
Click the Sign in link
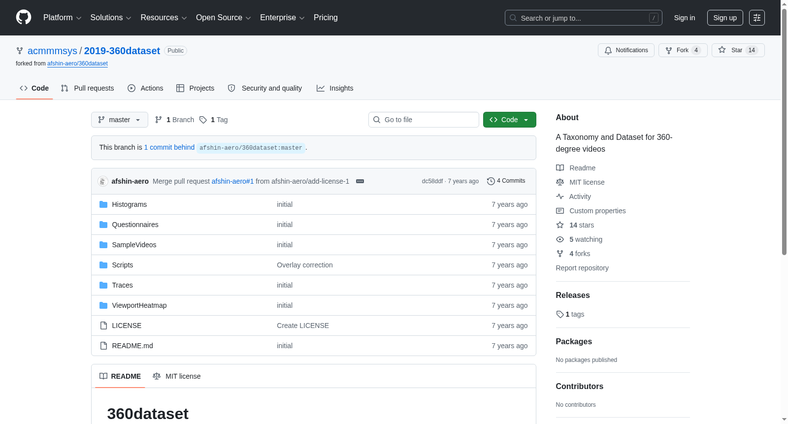pyautogui.click(x=684, y=18)
